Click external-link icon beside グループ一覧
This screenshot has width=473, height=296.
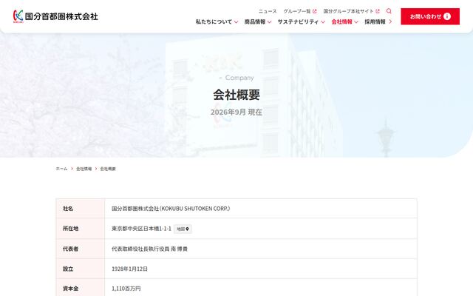315,11
